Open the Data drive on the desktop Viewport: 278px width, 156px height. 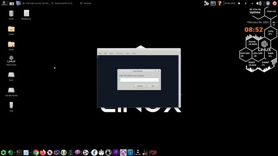(x=11, y=76)
